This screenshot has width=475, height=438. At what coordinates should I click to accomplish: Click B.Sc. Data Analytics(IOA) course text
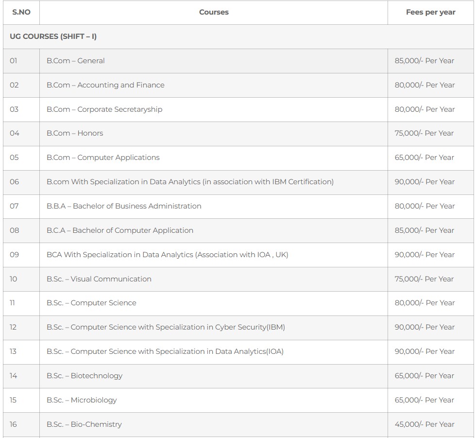coord(165,351)
